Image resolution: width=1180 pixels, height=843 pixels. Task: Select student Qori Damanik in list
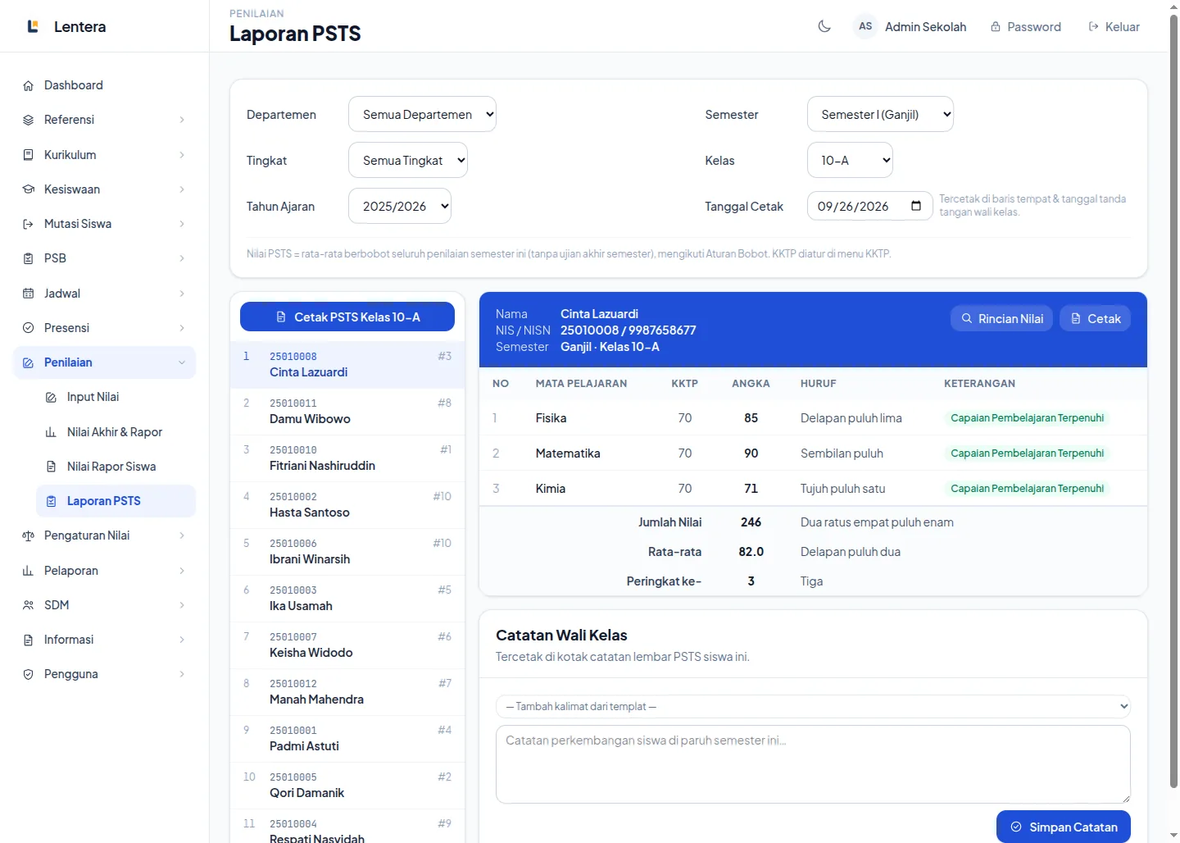(x=347, y=785)
